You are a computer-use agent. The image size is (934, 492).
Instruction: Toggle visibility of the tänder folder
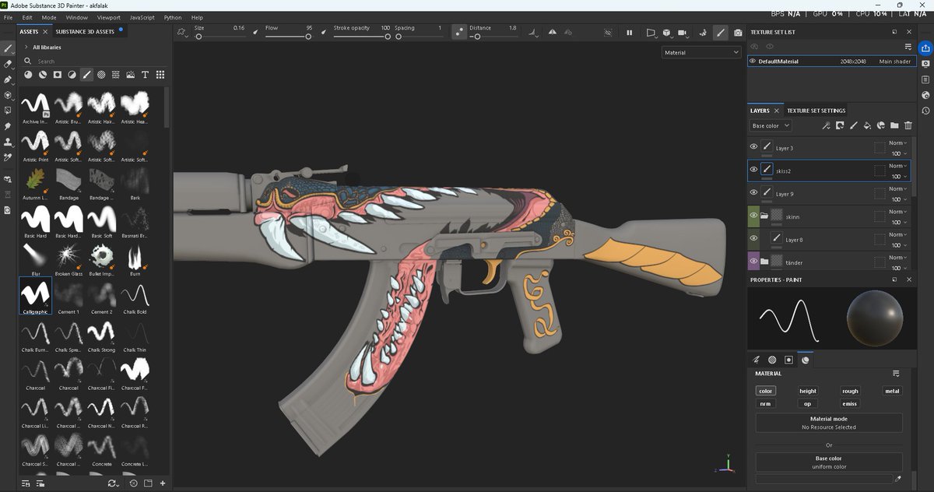pyautogui.click(x=753, y=261)
